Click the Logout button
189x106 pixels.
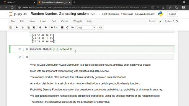[172, 14]
